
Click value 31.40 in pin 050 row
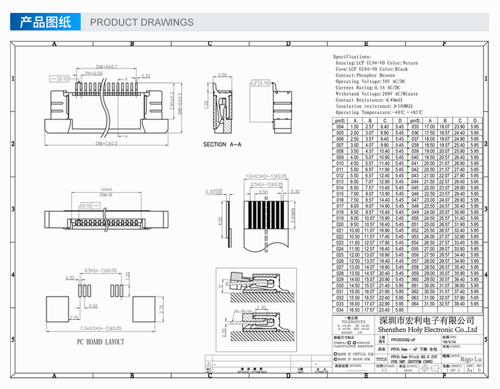pyautogui.click(x=460, y=218)
